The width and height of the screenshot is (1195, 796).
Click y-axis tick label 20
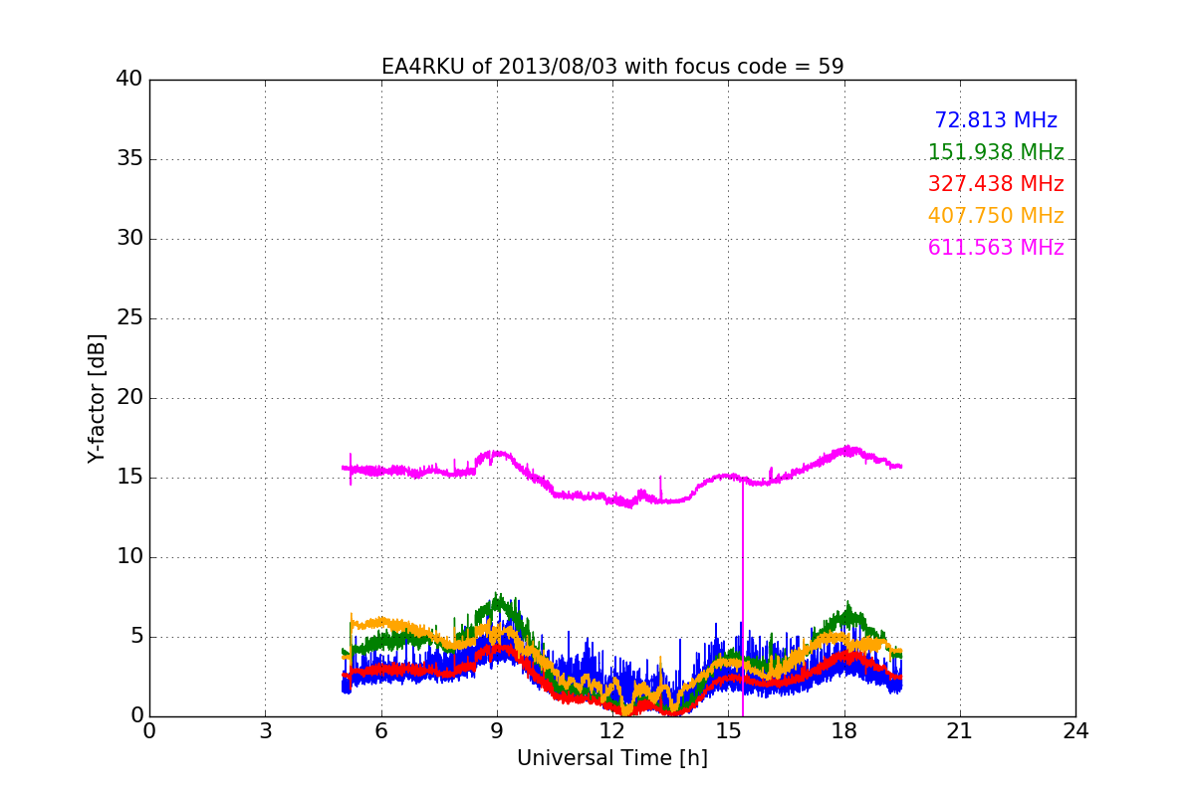(x=129, y=398)
